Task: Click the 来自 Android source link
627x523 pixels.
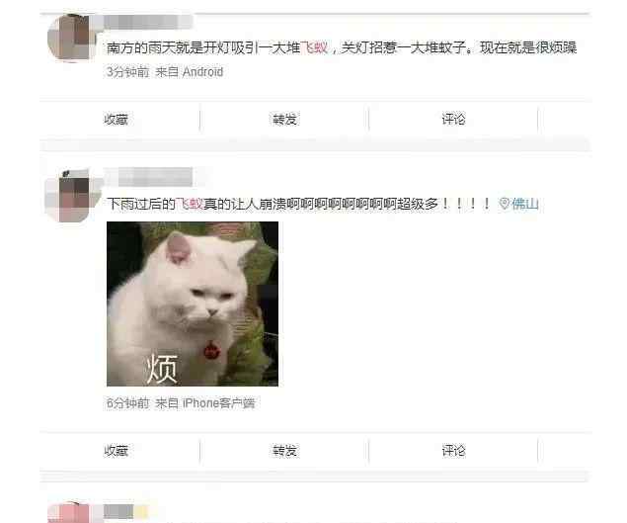Action: (189, 72)
